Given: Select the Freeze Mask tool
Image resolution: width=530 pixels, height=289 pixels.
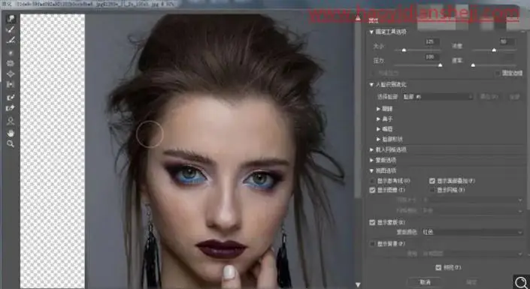Looking at the screenshot, I should [11, 98].
